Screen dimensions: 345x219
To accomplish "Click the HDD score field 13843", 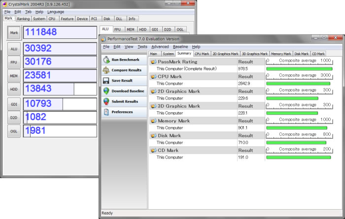I will 60,89.
